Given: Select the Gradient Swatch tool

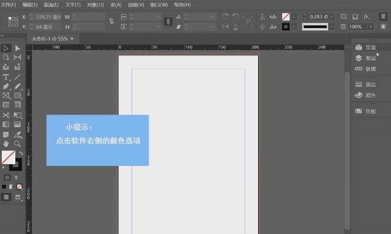Looking at the screenshot, I should click(5, 125).
